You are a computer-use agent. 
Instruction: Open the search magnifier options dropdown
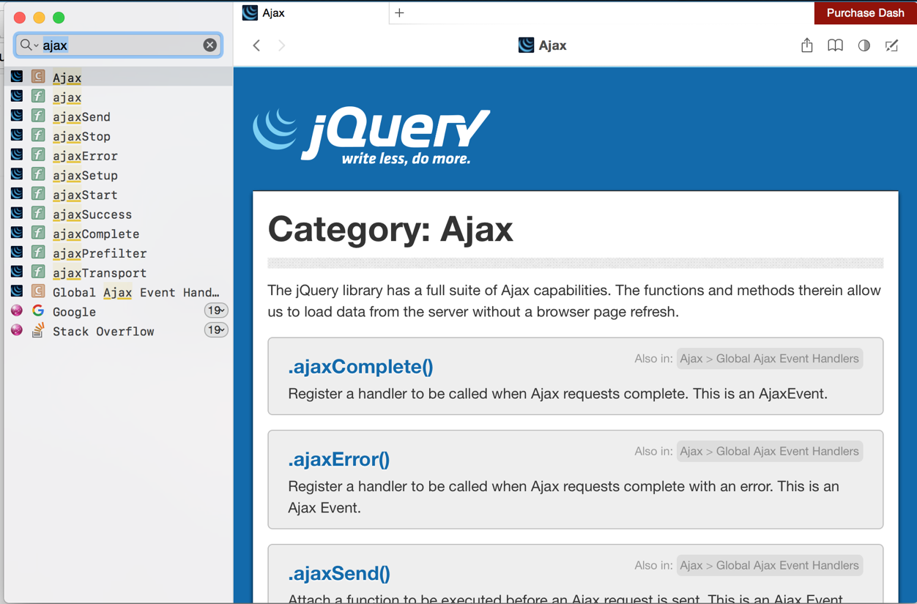pos(29,45)
